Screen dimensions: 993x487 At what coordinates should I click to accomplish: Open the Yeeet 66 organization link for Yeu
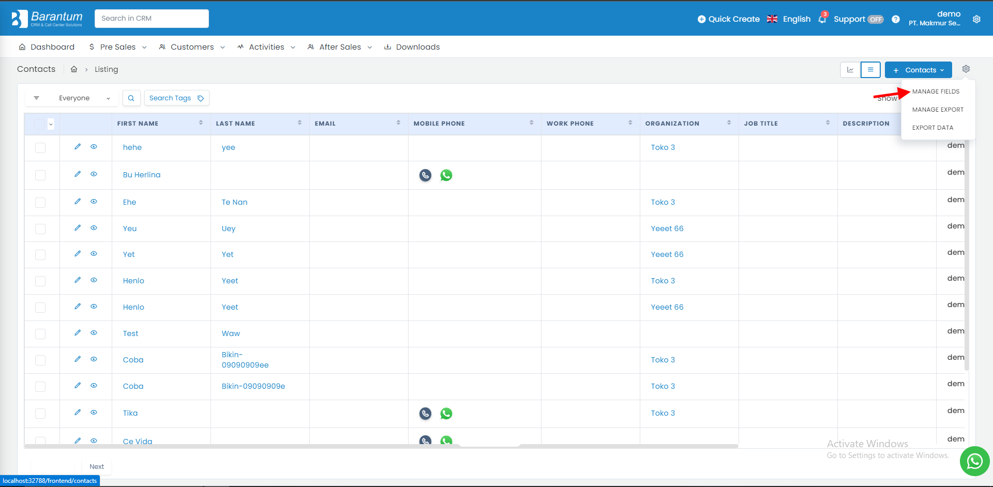pyautogui.click(x=667, y=229)
